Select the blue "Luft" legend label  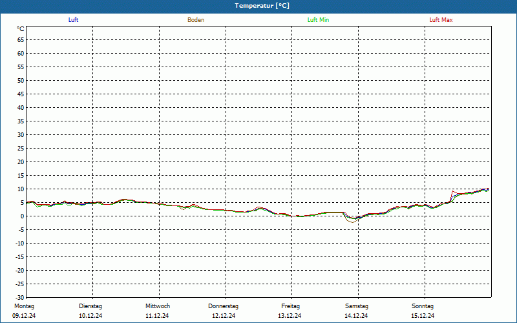pyautogui.click(x=73, y=20)
